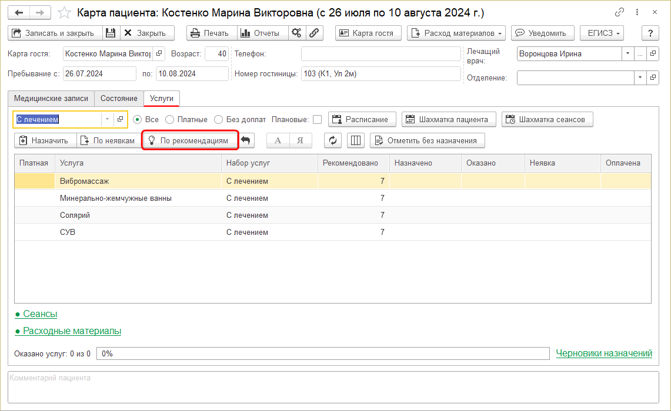The height and width of the screenshot is (411, 671).
Task: Copy link using the top-right link icon
Action: click(x=619, y=12)
